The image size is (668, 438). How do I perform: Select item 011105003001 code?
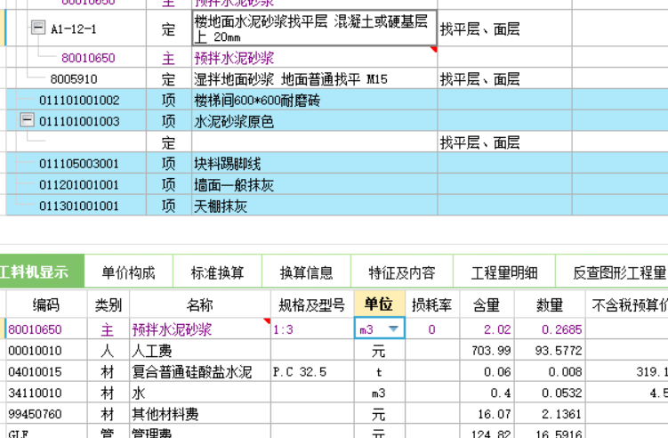[x=79, y=163]
